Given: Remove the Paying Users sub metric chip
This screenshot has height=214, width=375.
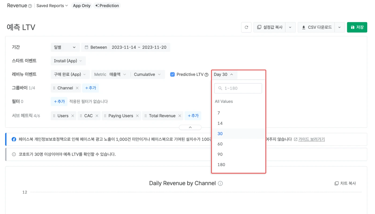Looking at the screenshot, I should (x=137, y=116).
